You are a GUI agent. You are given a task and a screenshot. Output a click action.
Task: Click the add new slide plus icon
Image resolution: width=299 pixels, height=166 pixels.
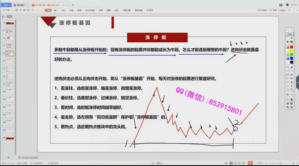click(x=8, y=157)
